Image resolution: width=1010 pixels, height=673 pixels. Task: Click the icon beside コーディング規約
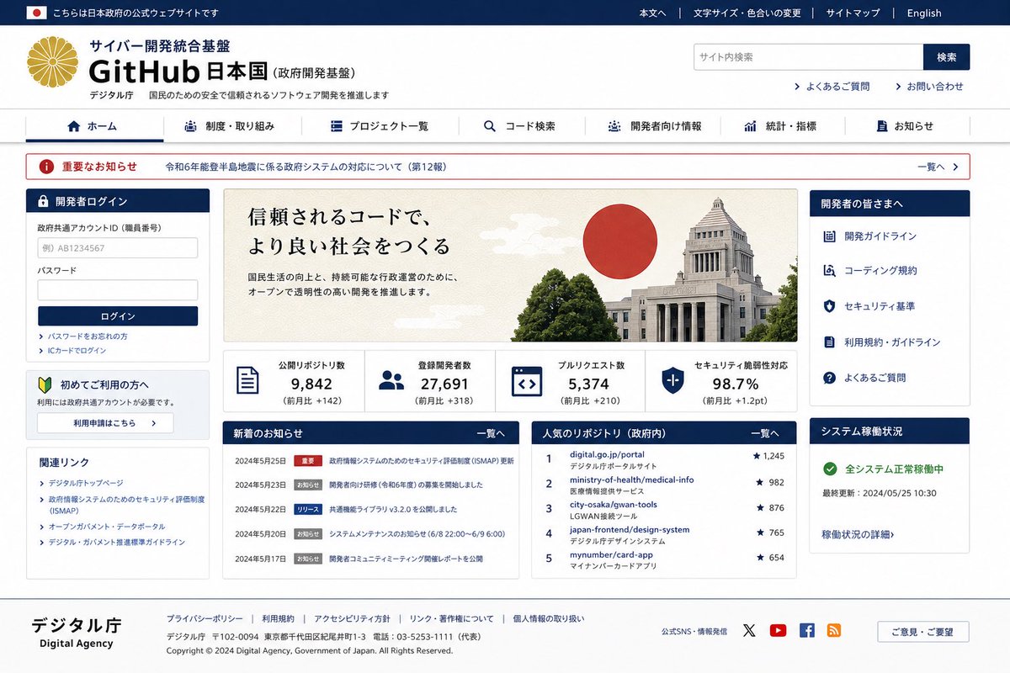[829, 271]
